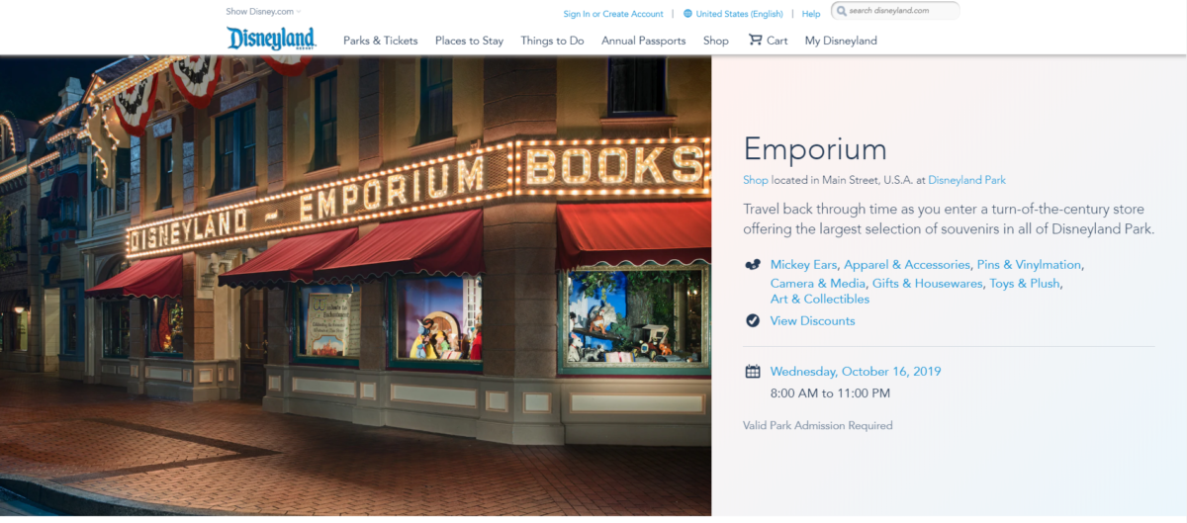1187x523 pixels.
Task: Click the search disneyland.com input field
Action: tap(895, 11)
